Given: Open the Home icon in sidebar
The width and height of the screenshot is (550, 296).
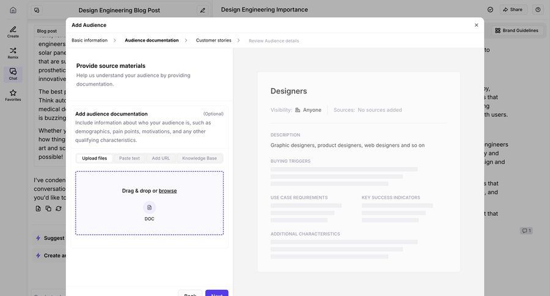Looking at the screenshot, I should coord(13,10).
